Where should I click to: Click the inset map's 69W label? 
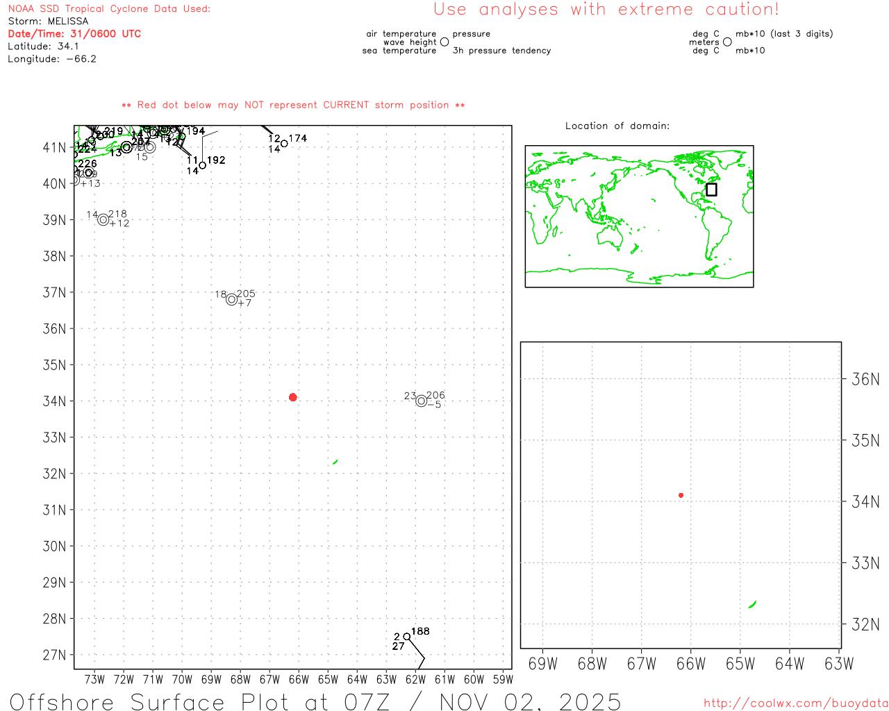pyautogui.click(x=543, y=664)
